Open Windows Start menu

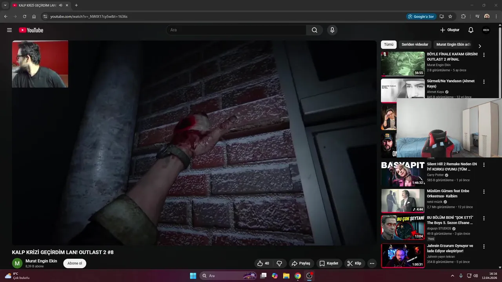click(193, 276)
